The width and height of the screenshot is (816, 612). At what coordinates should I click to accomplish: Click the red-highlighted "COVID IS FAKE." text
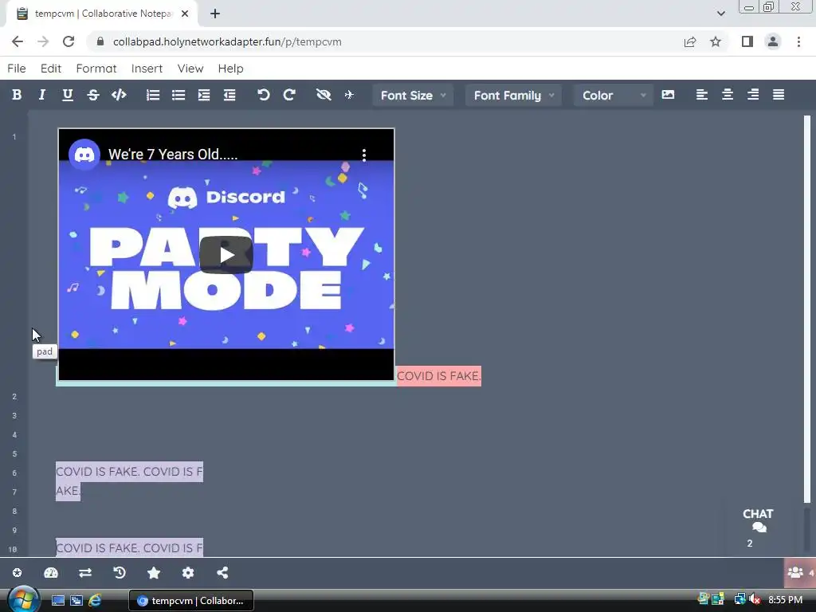coord(439,376)
